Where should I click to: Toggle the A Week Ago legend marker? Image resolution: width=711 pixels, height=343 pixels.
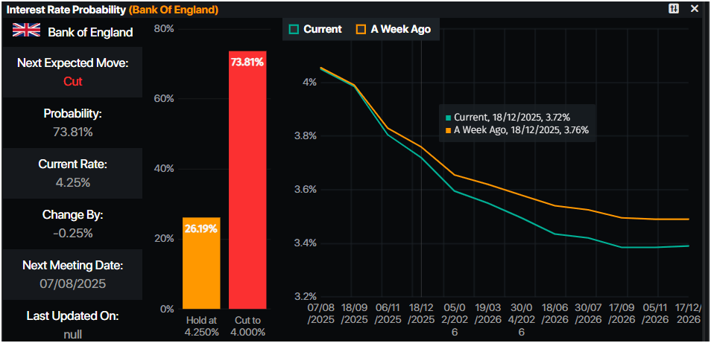[x=361, y=30]
